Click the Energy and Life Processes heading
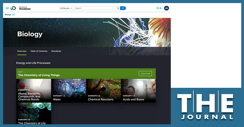The image size is (244, 127). (33, 63)
